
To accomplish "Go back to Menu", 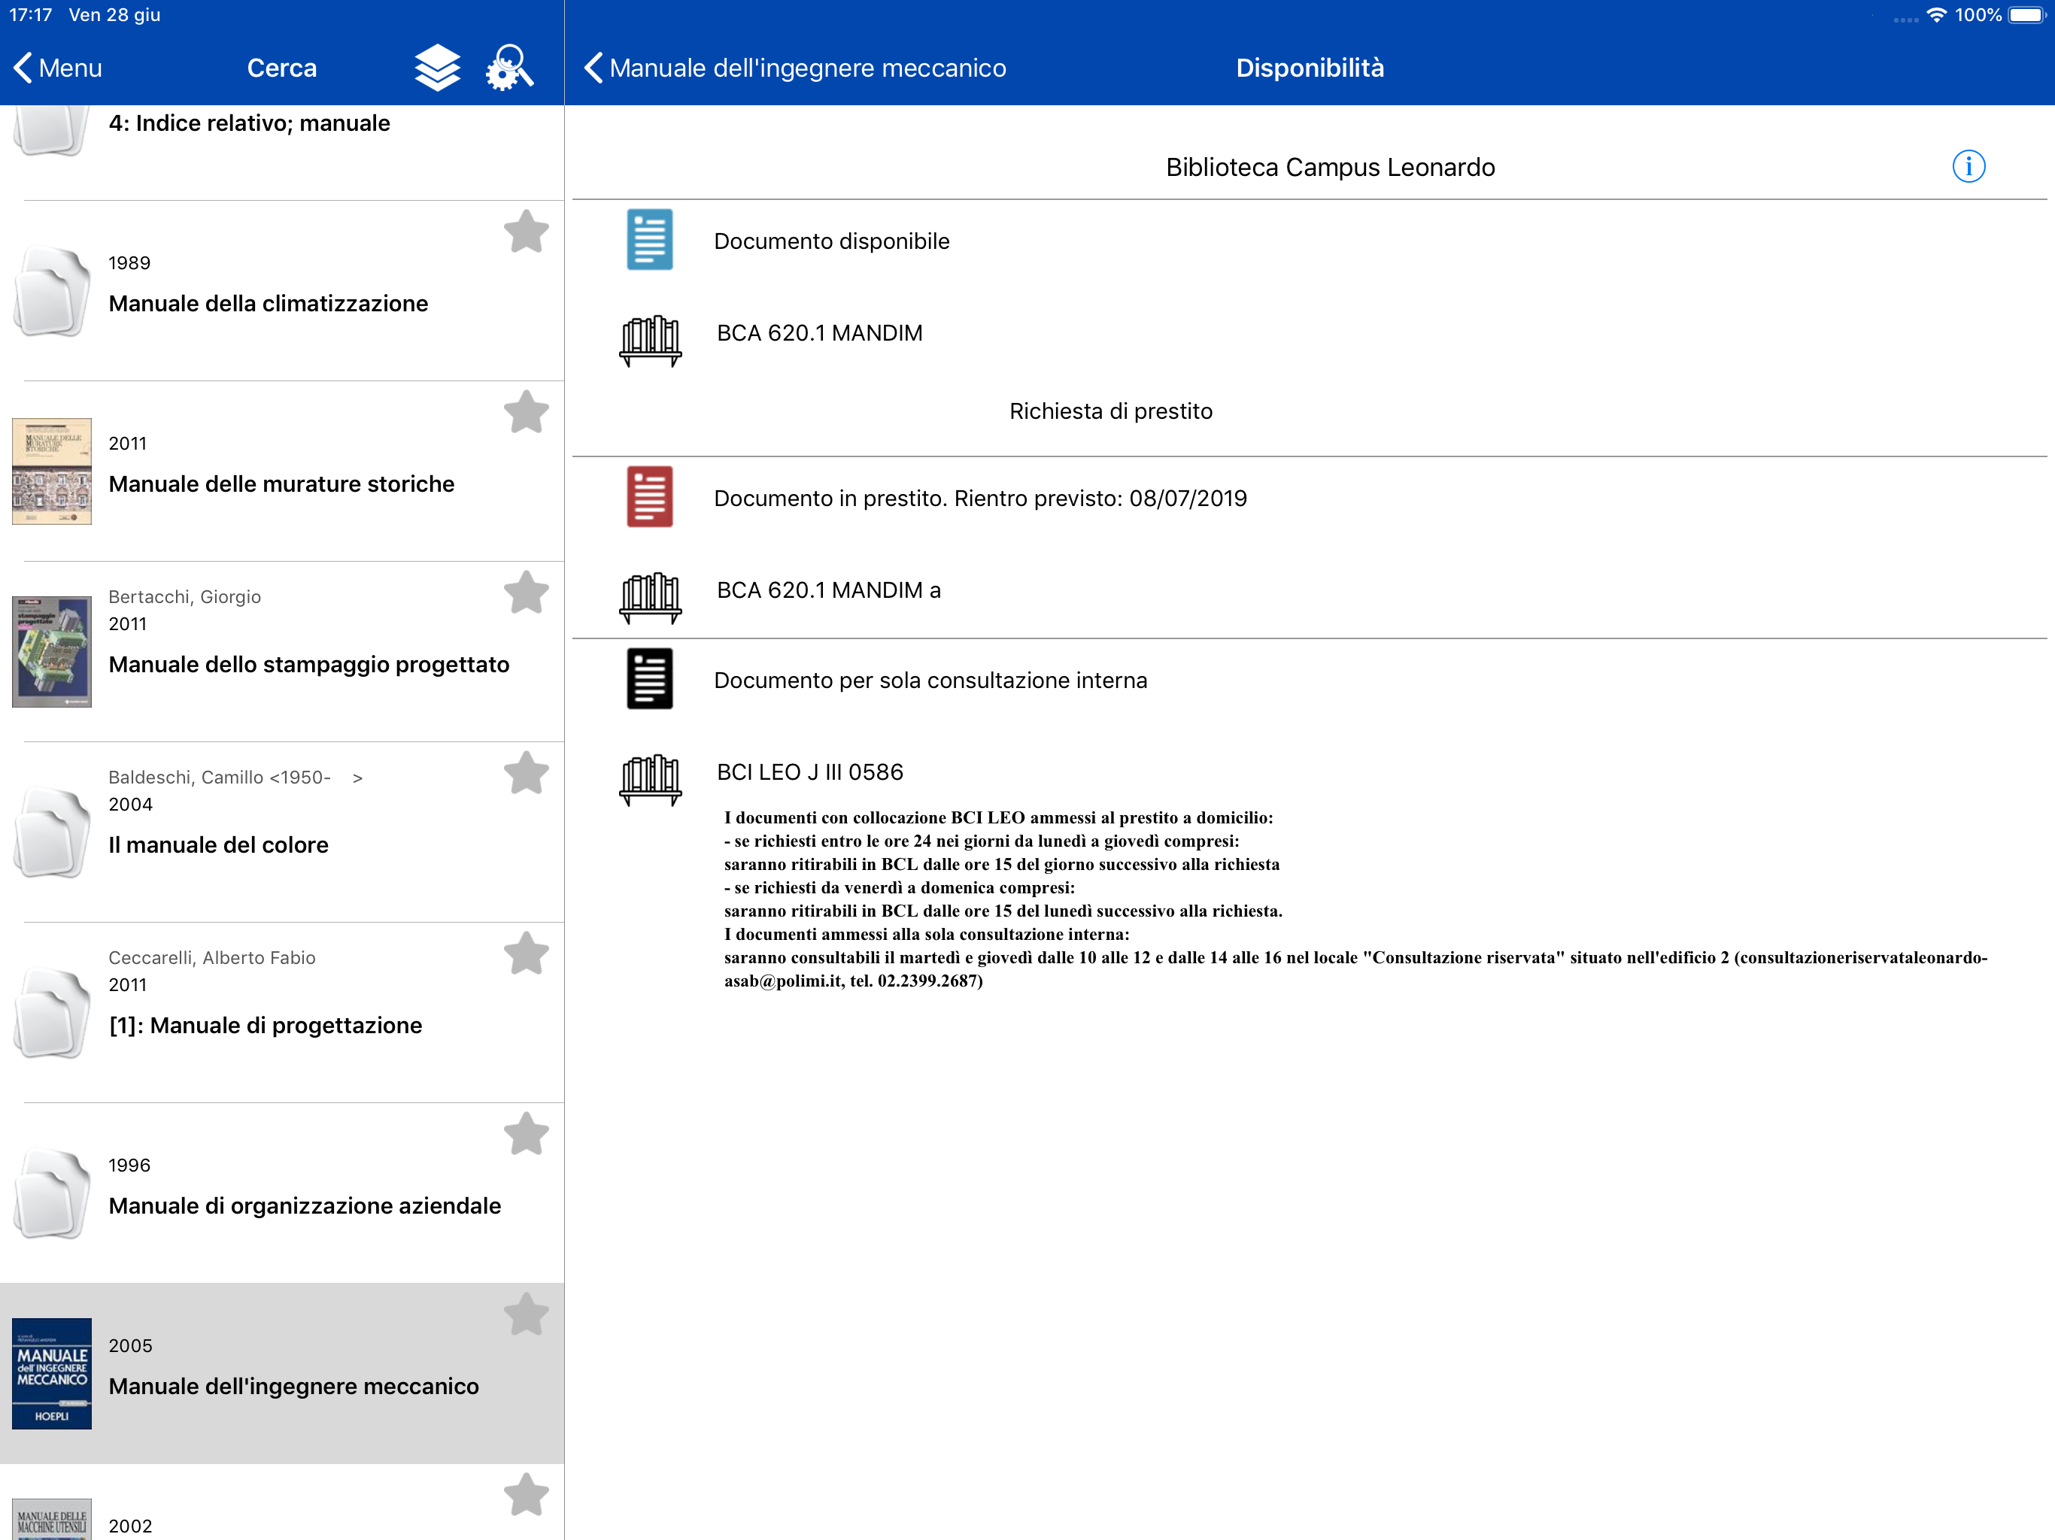I will 58,68.
